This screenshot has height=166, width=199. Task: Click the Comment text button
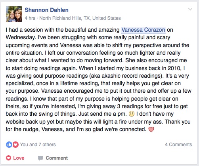[x=57, y=158]
